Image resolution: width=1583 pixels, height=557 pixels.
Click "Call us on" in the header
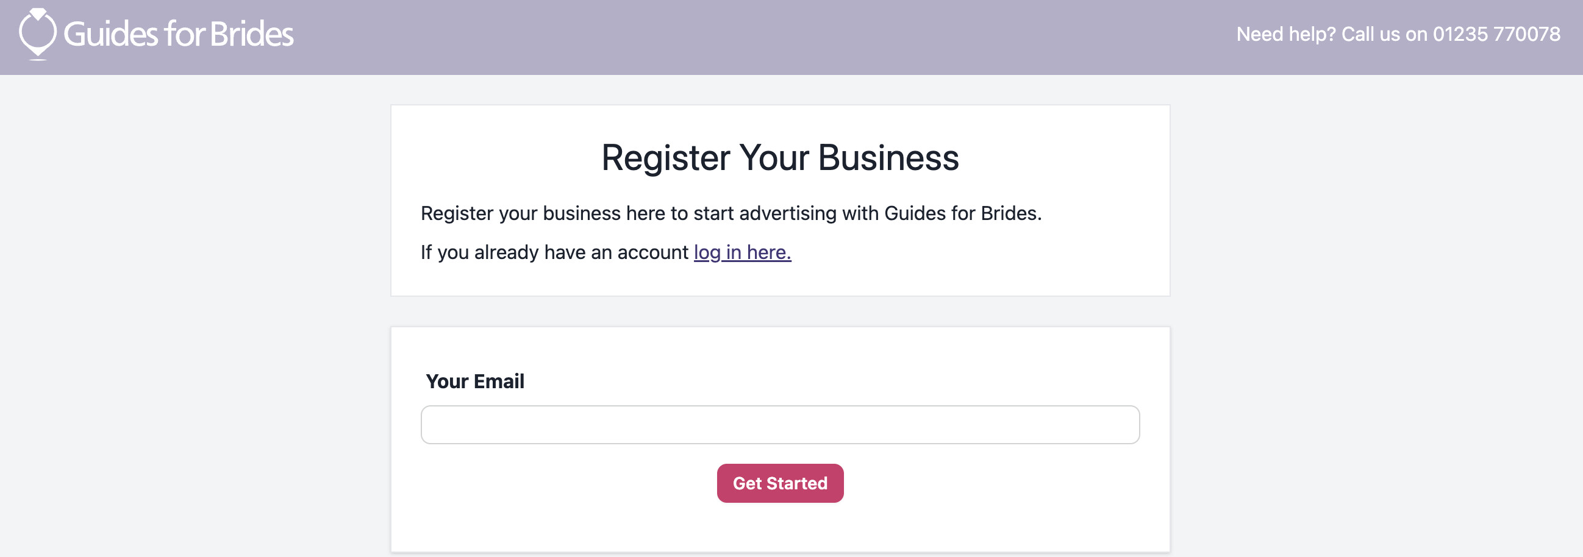pos(1384,34)
